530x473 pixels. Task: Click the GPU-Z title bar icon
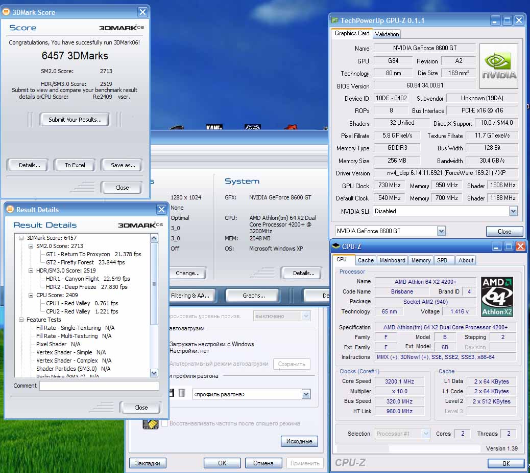click(334, 20)
